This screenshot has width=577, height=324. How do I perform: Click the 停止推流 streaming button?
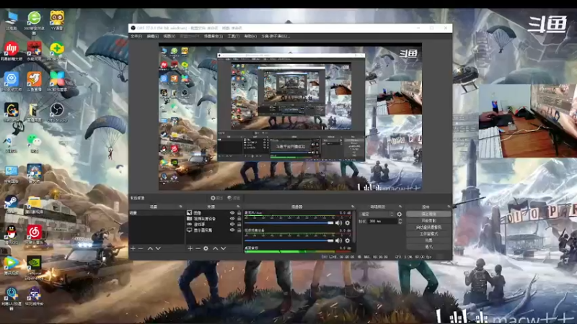[x=428, y=214]
